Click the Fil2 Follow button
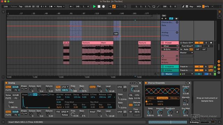The width and height of the screenshot is (223, 125). 65,115
